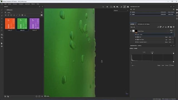178x100 pixels.
Task: Click the Add mask icon in Layers
Action: pyautogui.click(x=160, y=27)
